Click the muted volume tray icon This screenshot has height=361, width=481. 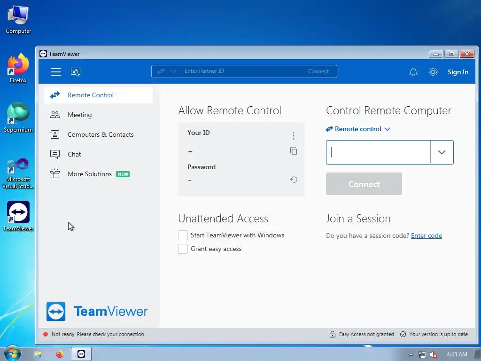(x=434, y=354)
